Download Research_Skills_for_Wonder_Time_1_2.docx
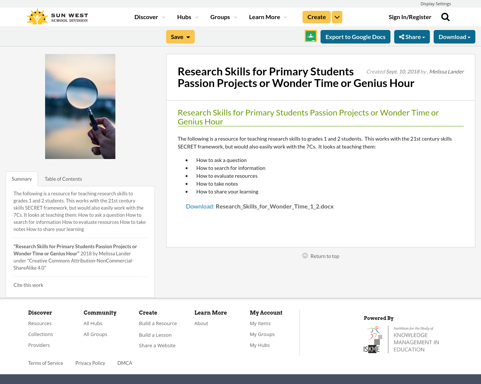Screen dimensions: 481x384 (274, 206)
